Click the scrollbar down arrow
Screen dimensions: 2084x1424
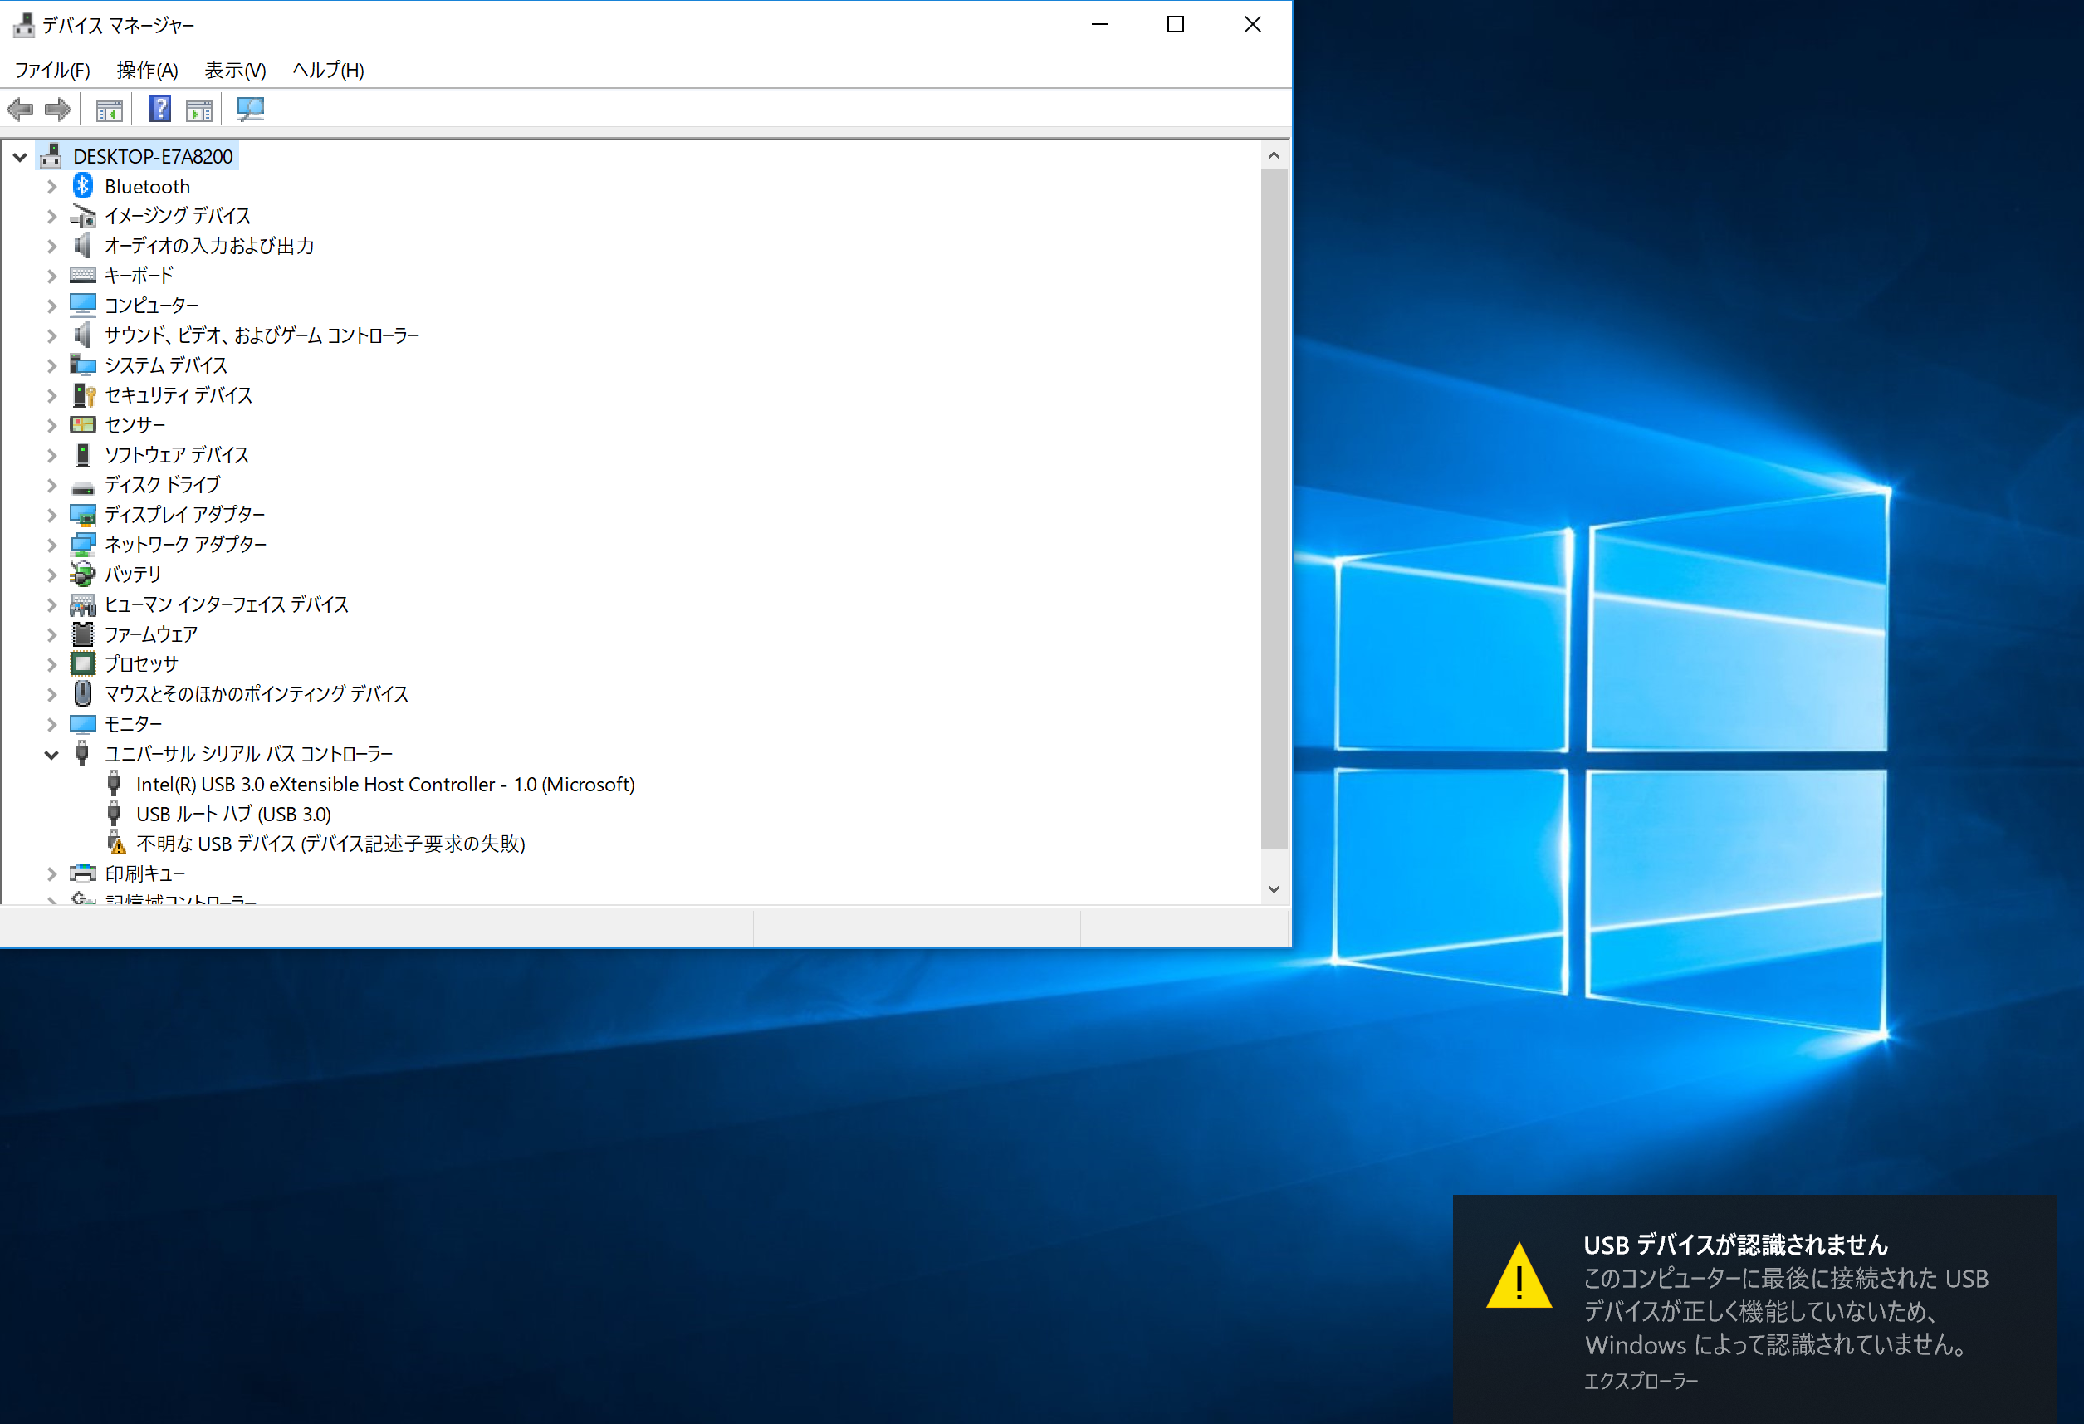click(1274, 889)
